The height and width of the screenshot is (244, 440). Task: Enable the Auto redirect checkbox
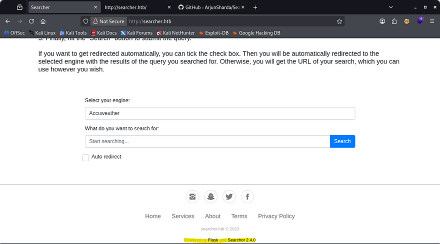click(86, 158)
